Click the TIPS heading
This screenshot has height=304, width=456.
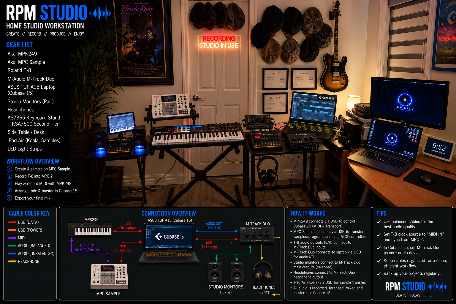[x=381, y=213]
